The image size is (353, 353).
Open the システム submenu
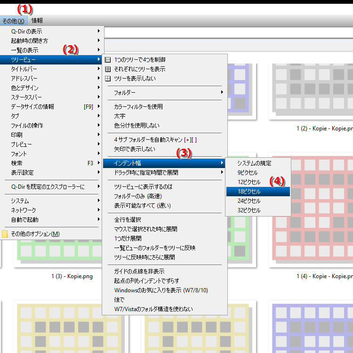click(x=51, y=201)
